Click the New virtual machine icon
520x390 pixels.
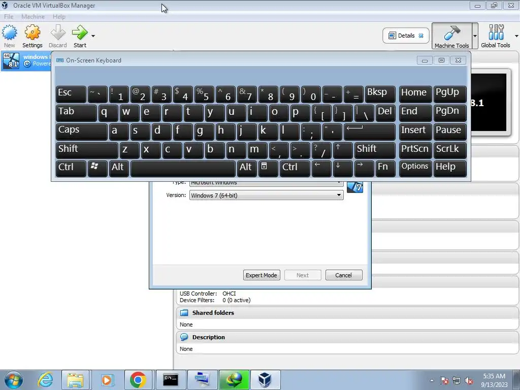9,36
